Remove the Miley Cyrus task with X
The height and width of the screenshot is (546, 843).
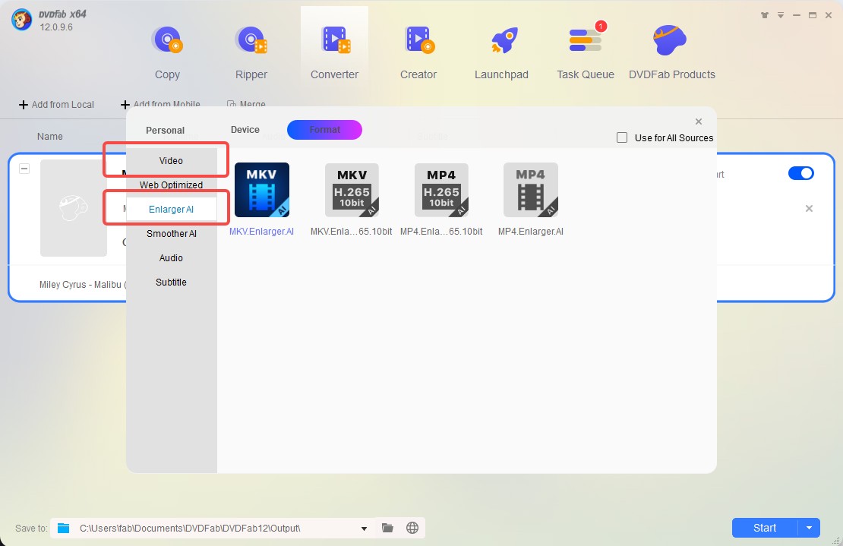pos(809,209)
